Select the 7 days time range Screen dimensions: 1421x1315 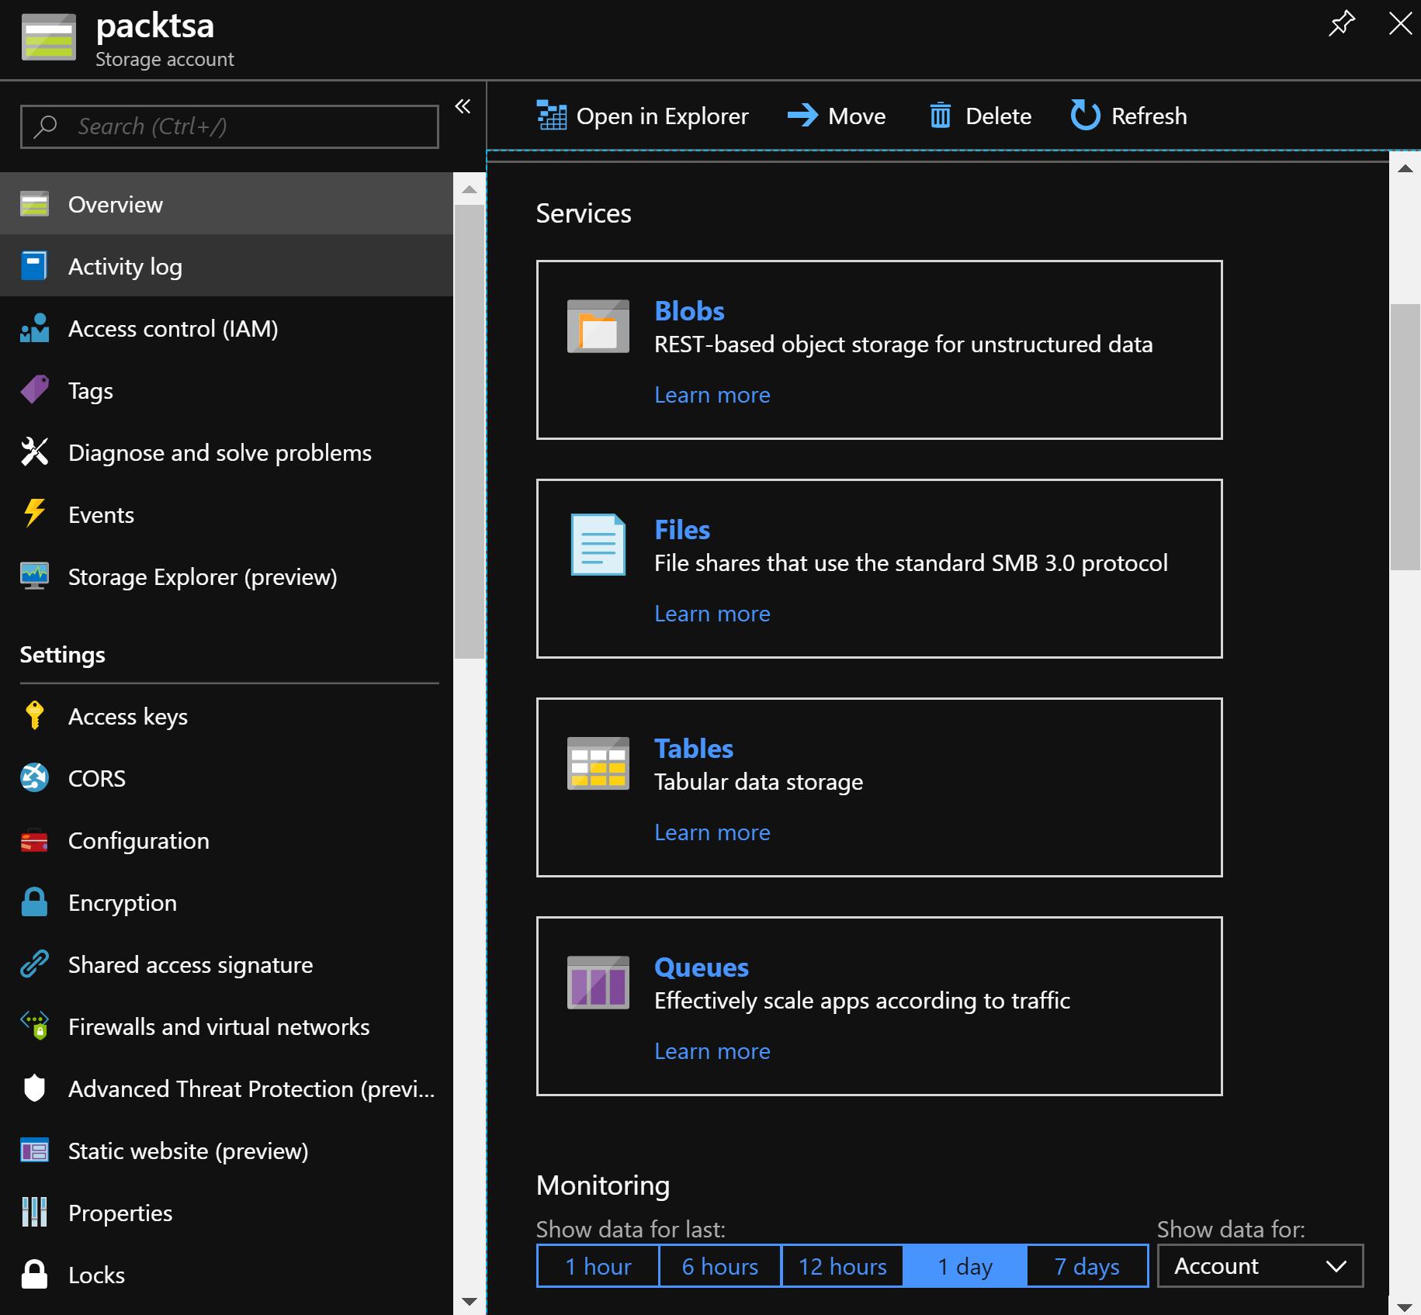[1087, 1266]
